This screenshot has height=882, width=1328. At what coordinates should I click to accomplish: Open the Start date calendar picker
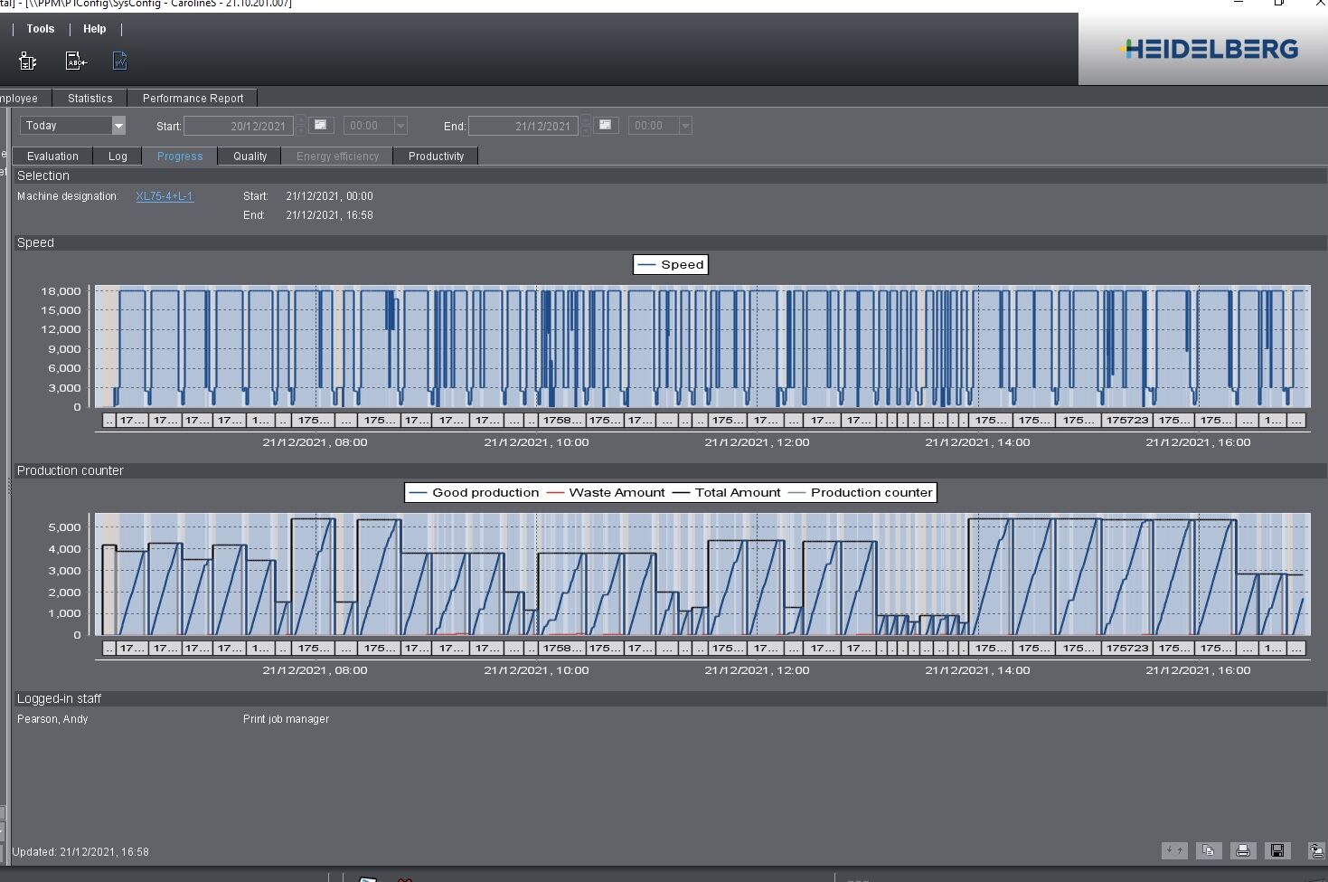point(320,125)
